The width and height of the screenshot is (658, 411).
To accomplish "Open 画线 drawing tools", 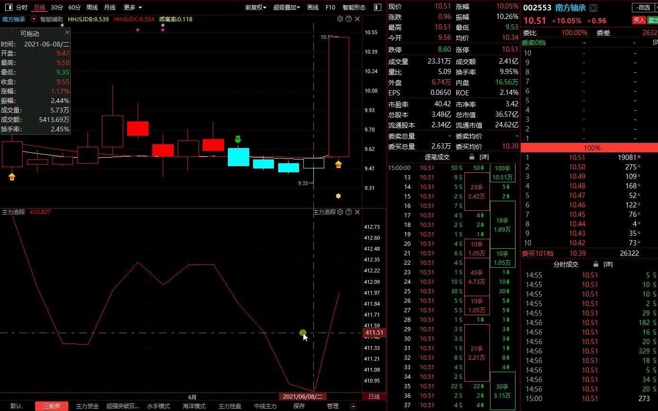I will pos(313,7).
